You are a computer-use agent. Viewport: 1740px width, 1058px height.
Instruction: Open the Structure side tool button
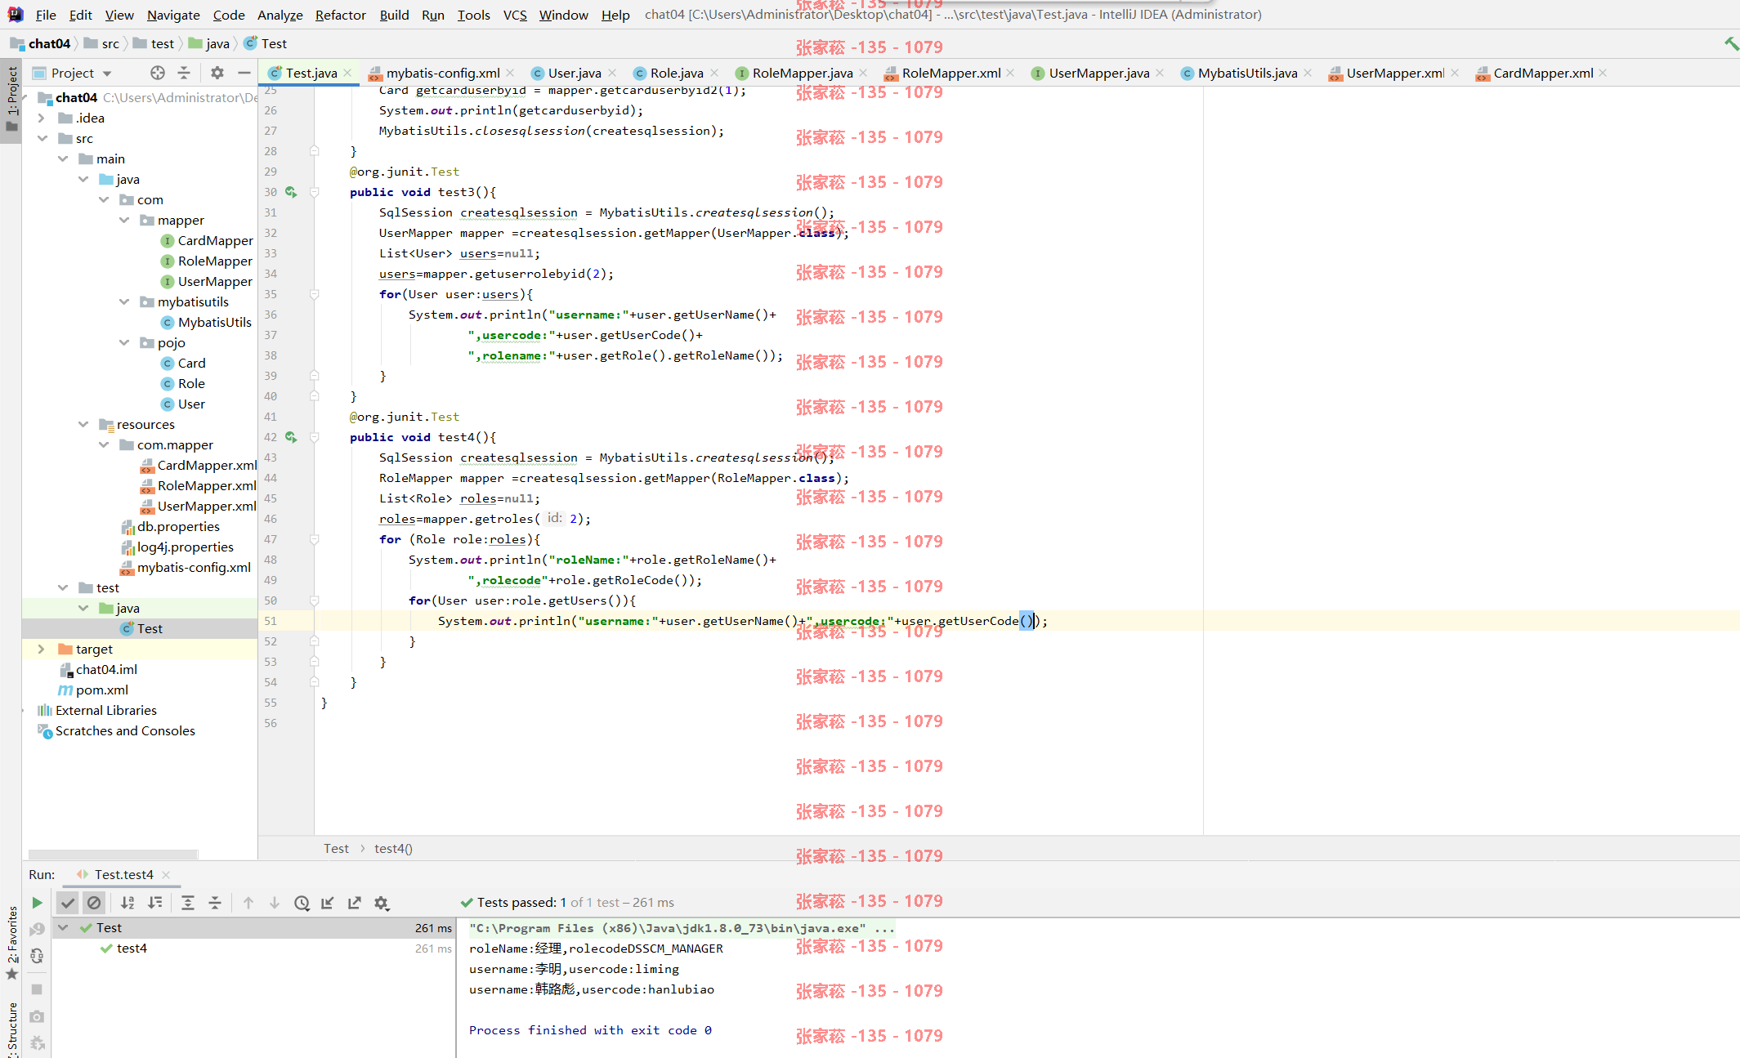[x=11, y=1028]
